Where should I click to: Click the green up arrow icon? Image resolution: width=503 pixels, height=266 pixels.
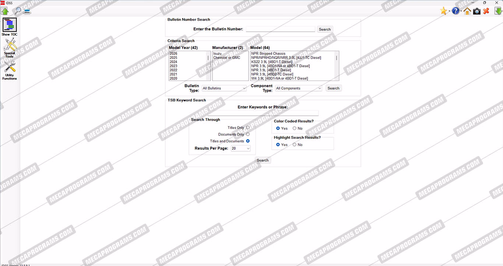5,11
